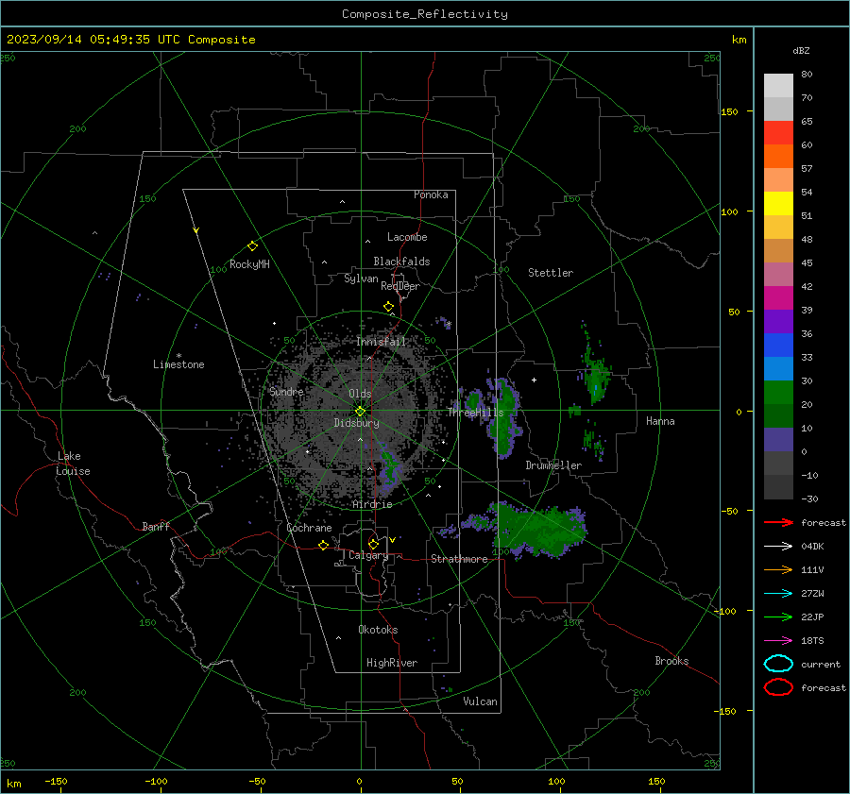The image size is (850, 794).
Task: Click the magenta swatch below 42 dBZ
Action: 778,297
